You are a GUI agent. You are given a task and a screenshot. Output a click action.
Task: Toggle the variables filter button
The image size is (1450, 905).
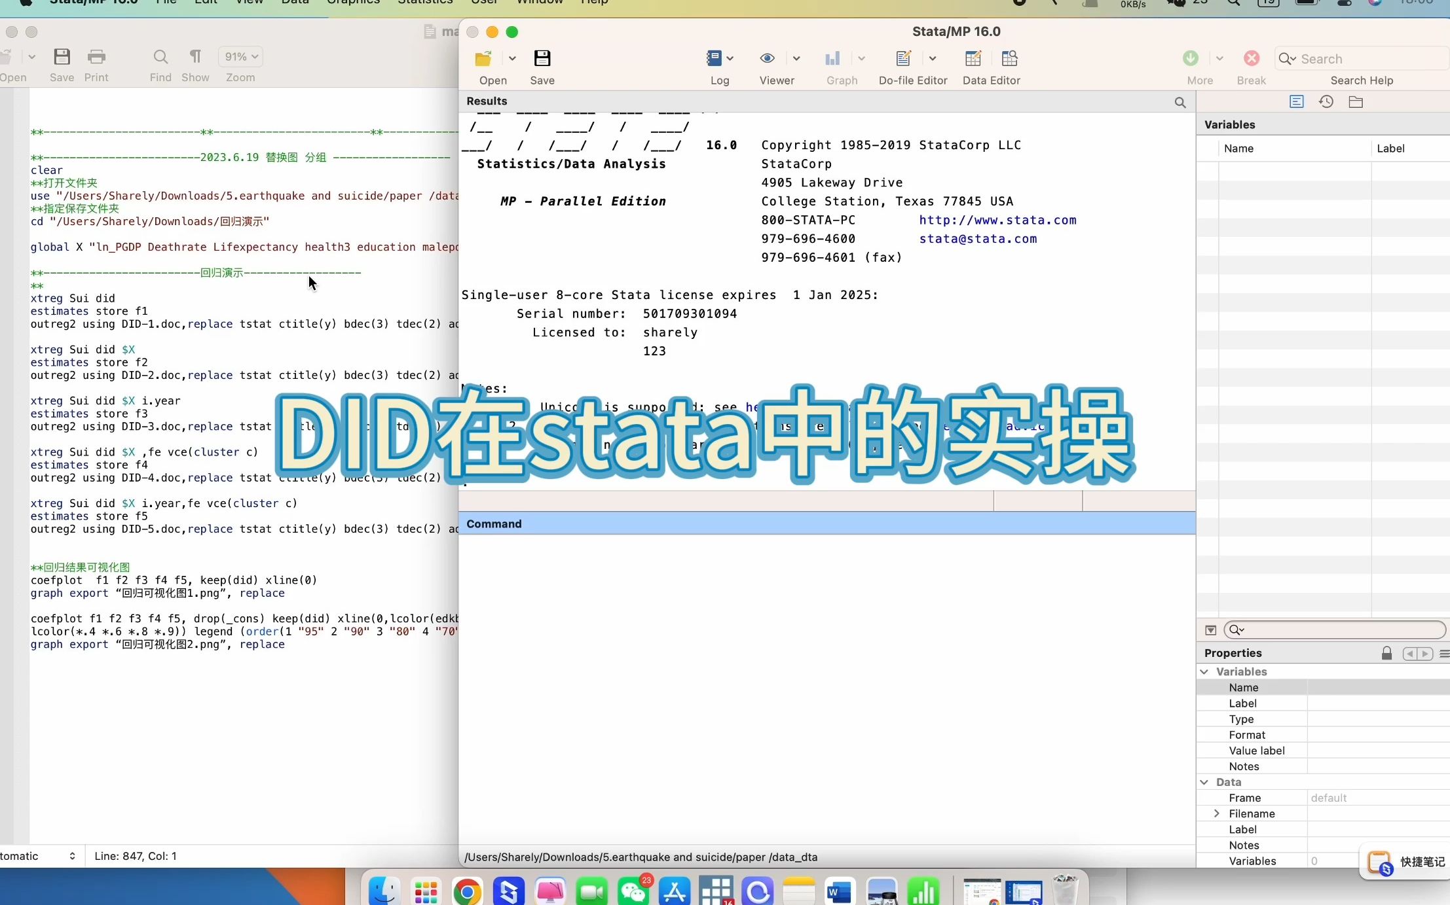1210,630
